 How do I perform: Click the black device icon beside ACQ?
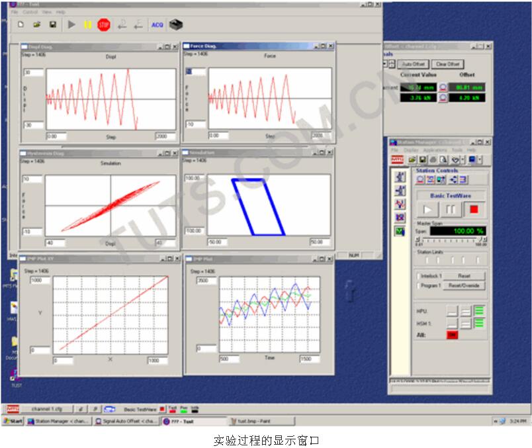(175, 24)
